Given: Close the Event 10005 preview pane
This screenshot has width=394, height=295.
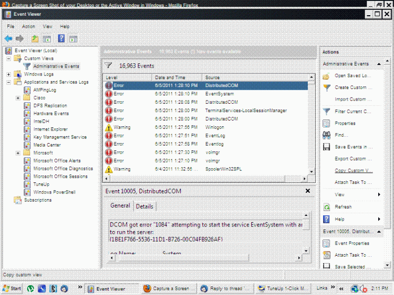Looking at the screenshot, I should point(307,191).
